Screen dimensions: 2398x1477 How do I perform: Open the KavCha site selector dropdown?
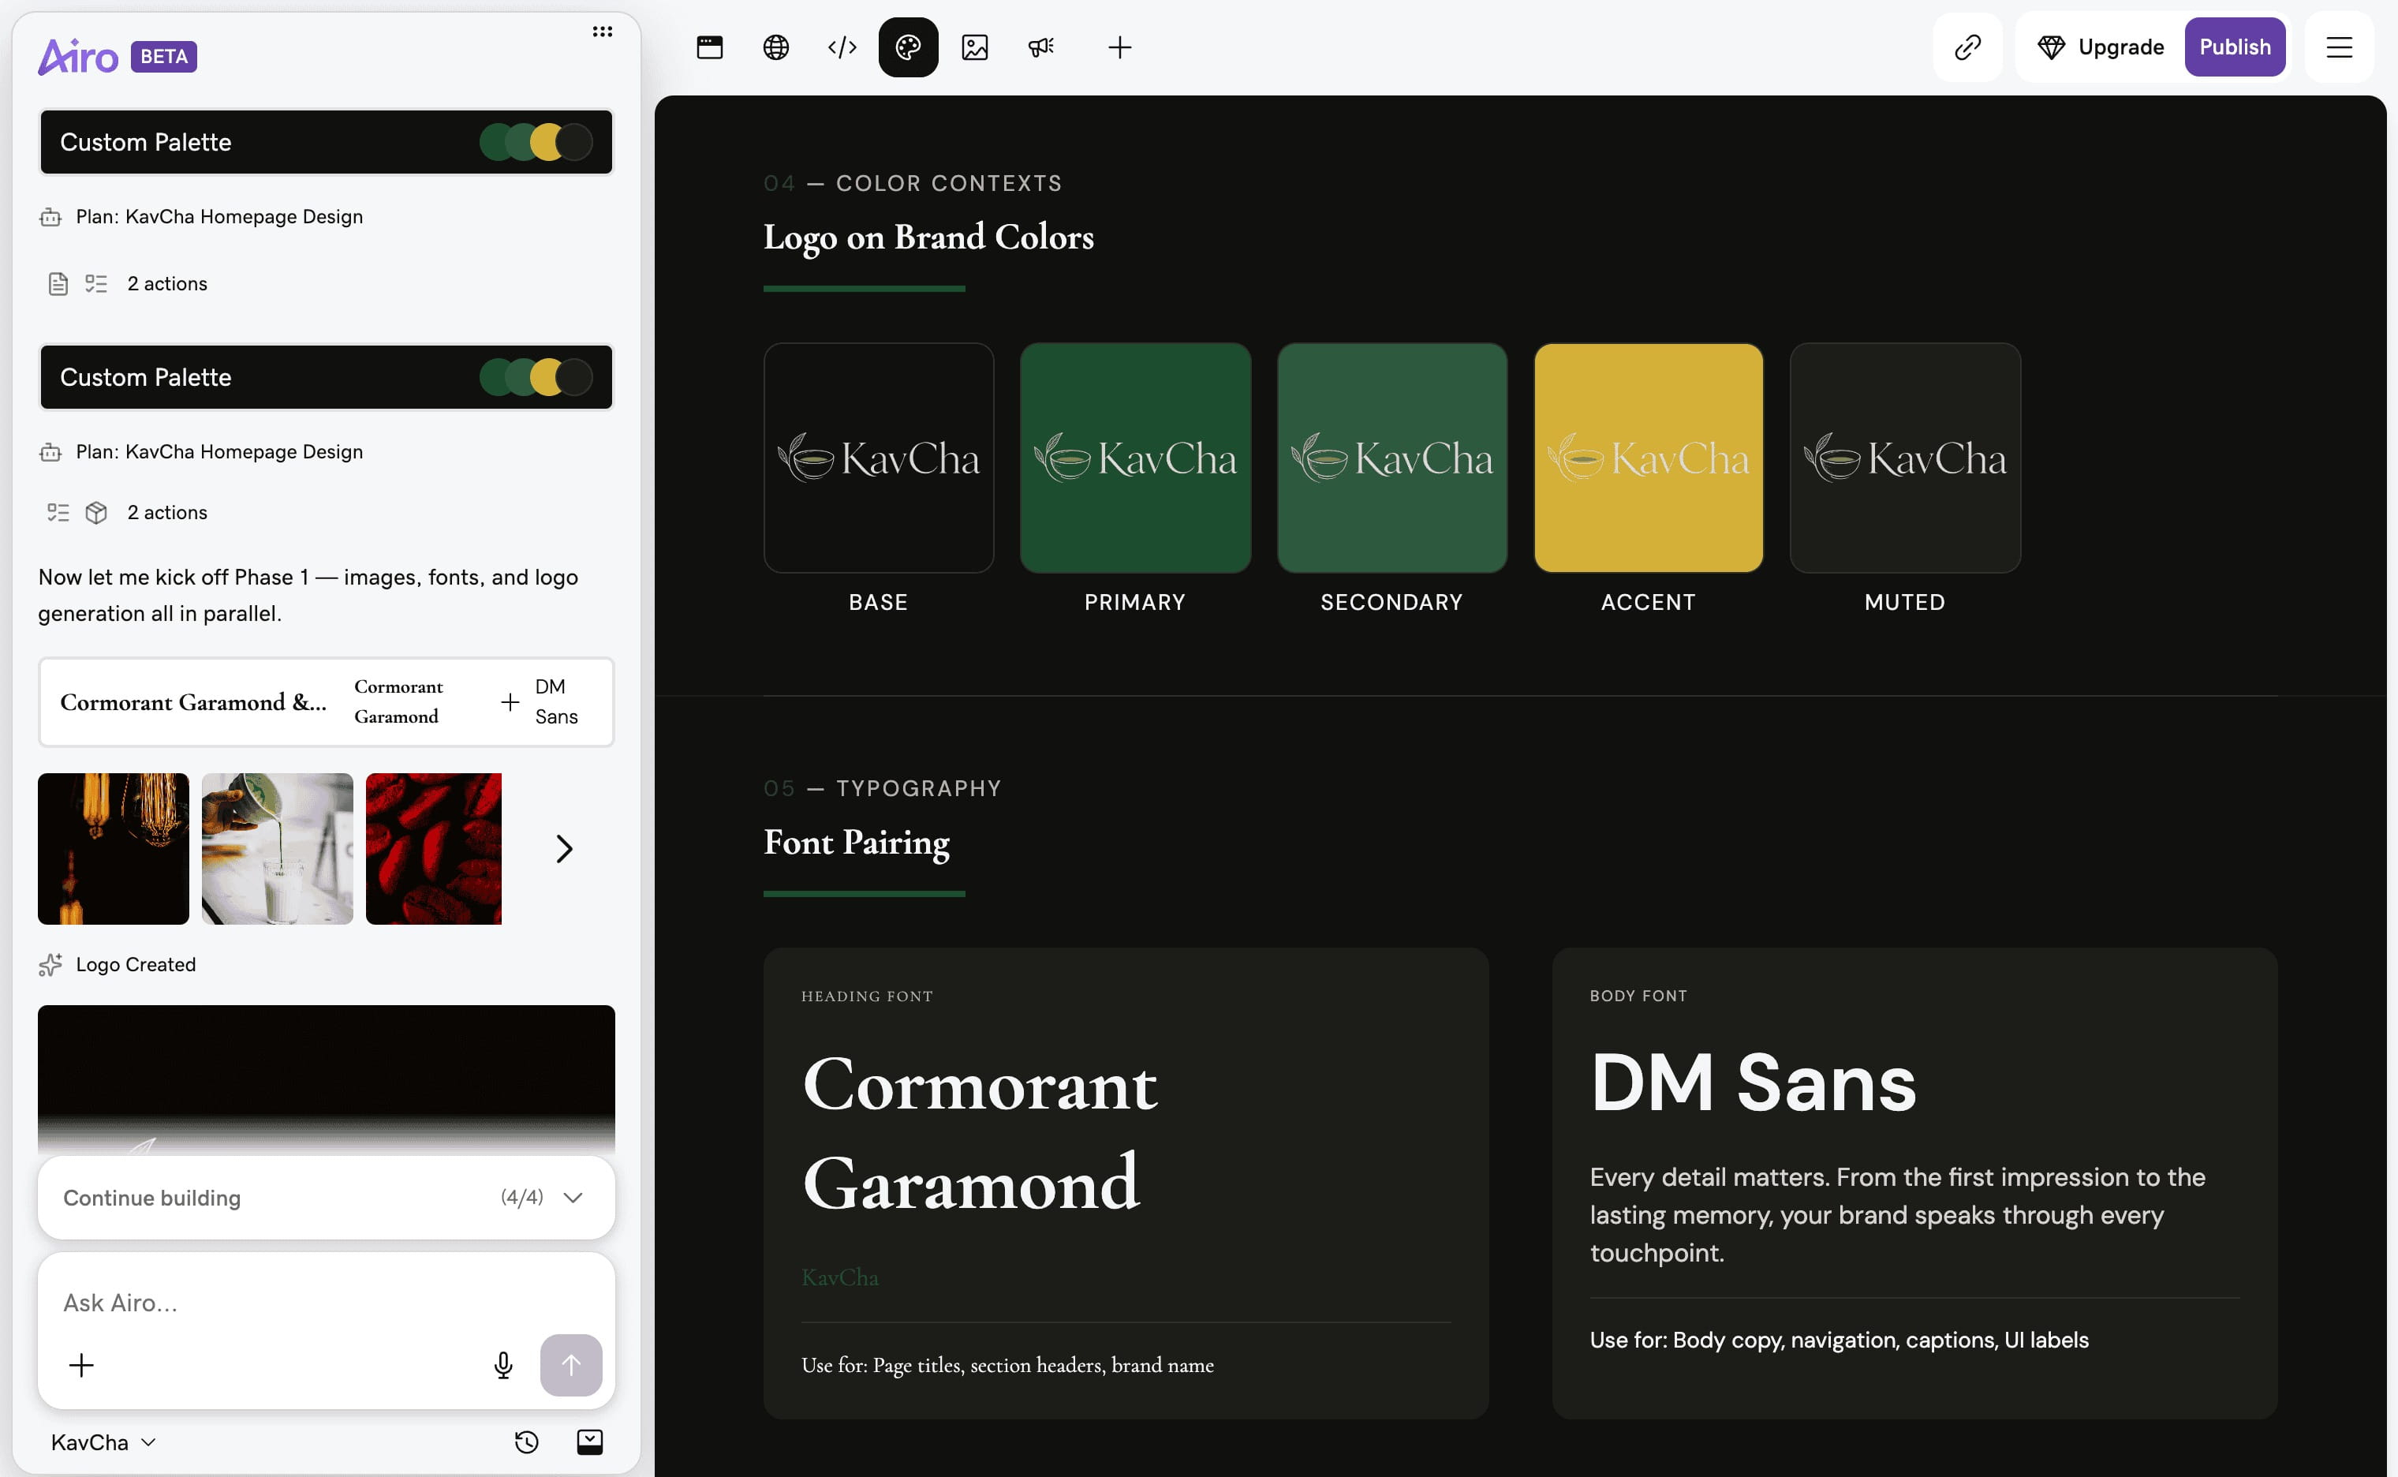pyautogui.click(x=103, y=1443)
